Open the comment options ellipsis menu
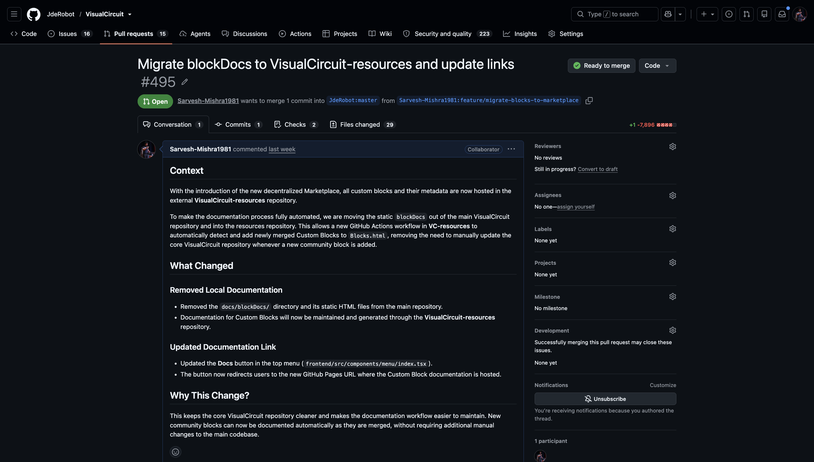This screenshot has width=814, height=462. (x=511, y=149)
